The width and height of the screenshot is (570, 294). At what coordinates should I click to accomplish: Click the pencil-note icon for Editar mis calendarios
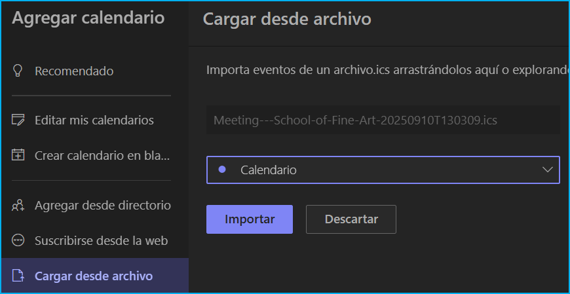tap(18, 120)
